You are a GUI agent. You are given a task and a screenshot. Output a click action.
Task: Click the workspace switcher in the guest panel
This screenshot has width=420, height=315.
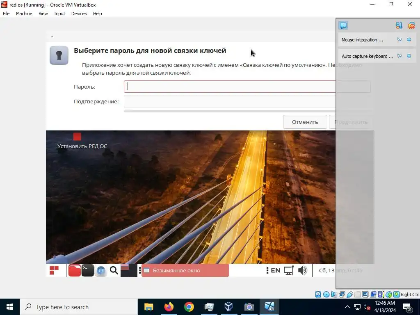coord(129,270)
